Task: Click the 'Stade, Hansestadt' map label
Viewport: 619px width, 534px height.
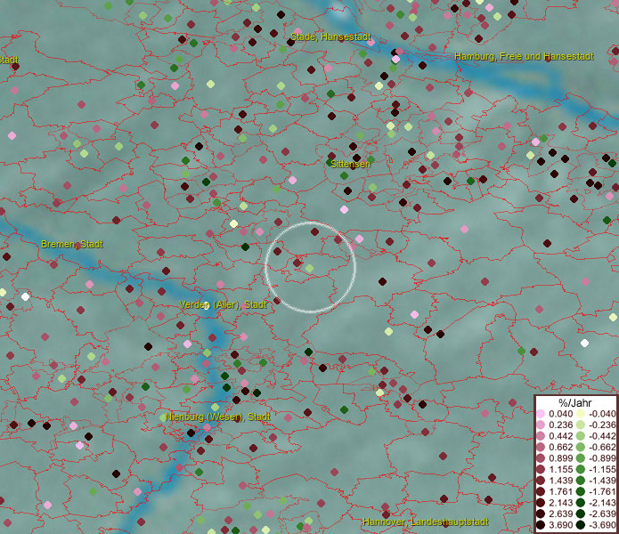Action: click(x=330, y=36)
